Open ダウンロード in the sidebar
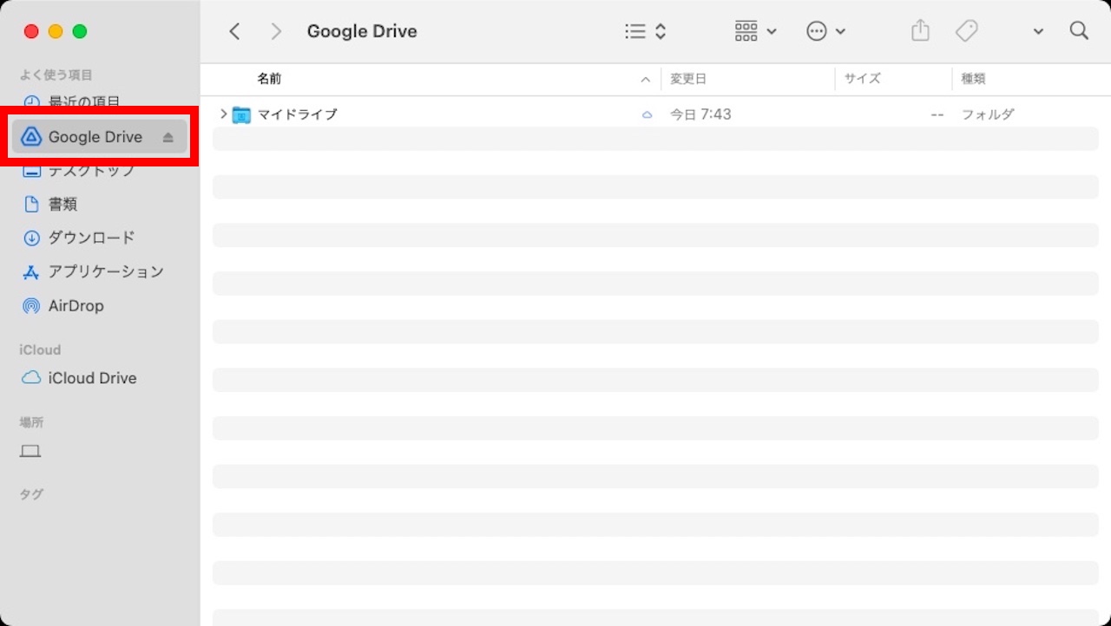This screenshot has height=626, width=1111. (78, 238)
